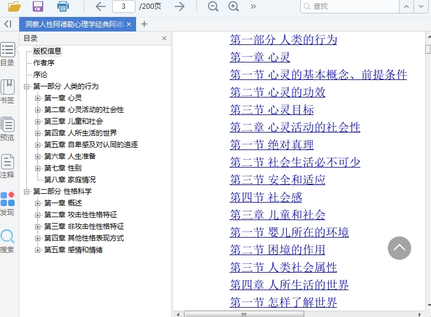Expand 第五章 自卑感及对认同的追逐 node
The width and height of the screenshot is (431, 317).
pos(37,145)
